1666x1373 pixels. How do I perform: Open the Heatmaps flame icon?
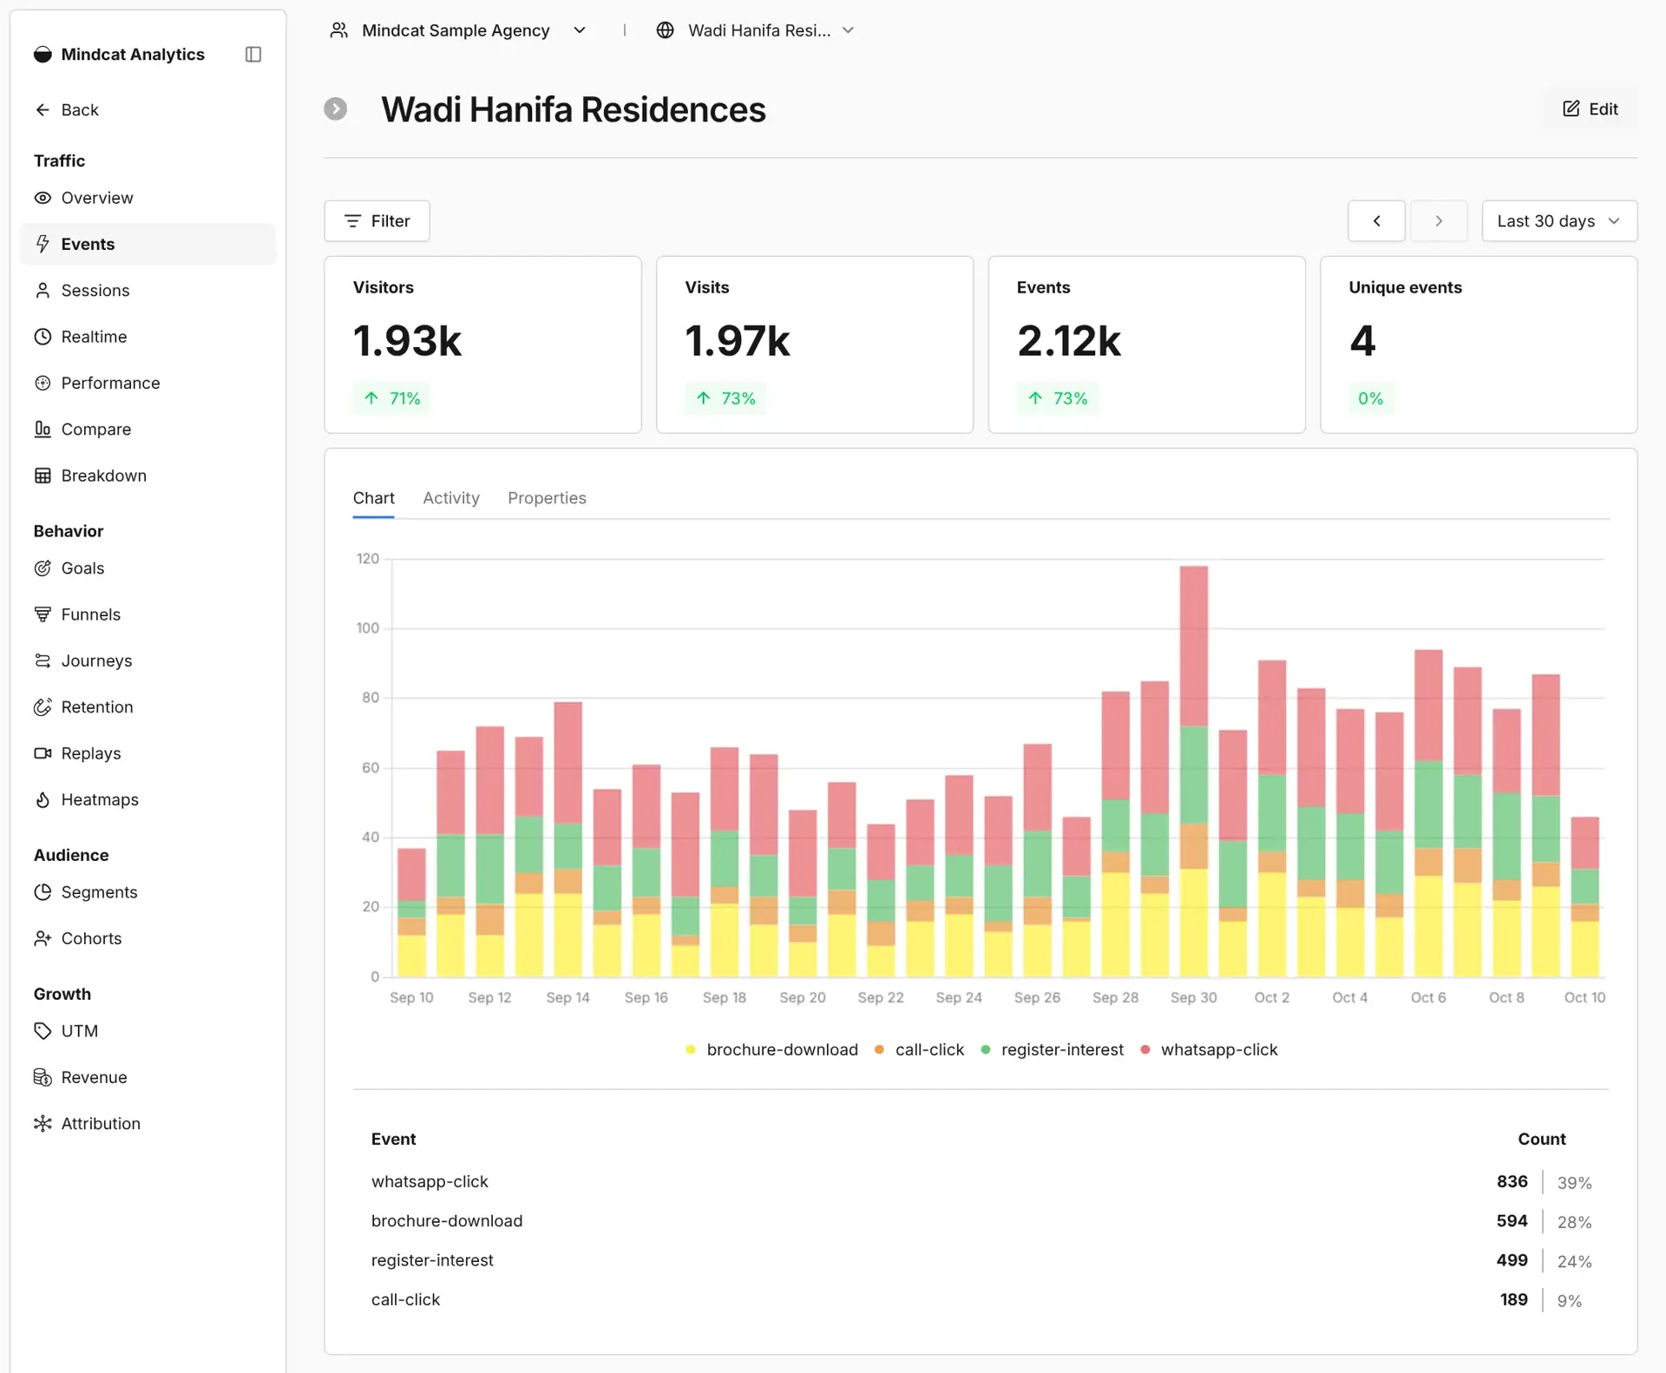tap(43, 799)
